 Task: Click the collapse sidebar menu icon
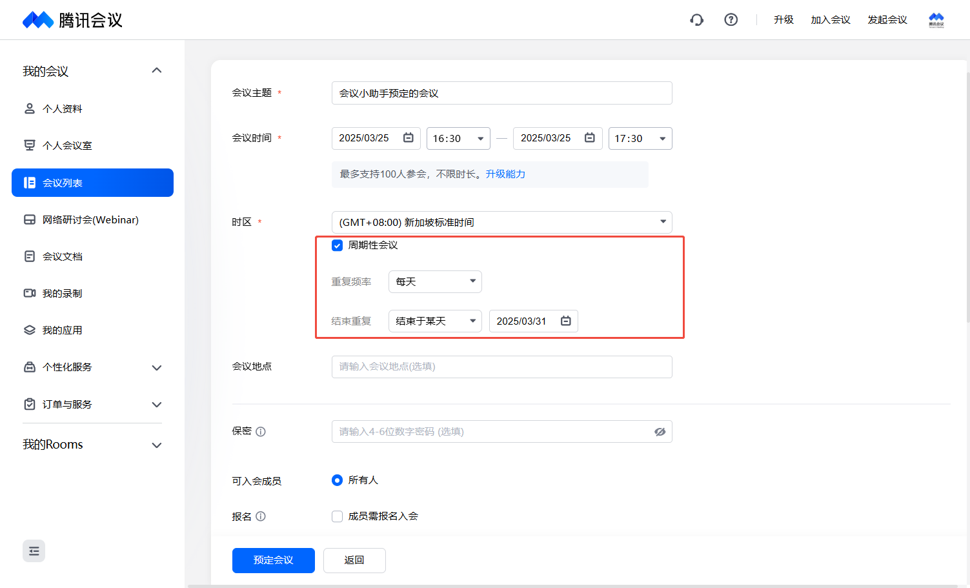[x=34, y=551]
